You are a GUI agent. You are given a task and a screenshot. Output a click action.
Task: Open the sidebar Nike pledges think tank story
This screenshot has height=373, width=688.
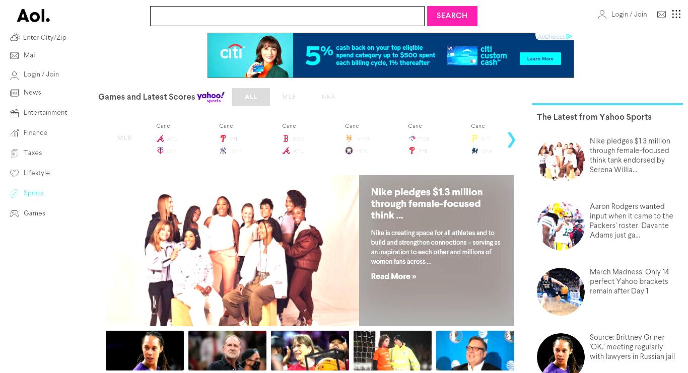(630, 155)
